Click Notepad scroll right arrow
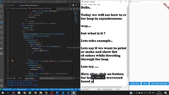 pyautogui.click(x=126, y=87)
